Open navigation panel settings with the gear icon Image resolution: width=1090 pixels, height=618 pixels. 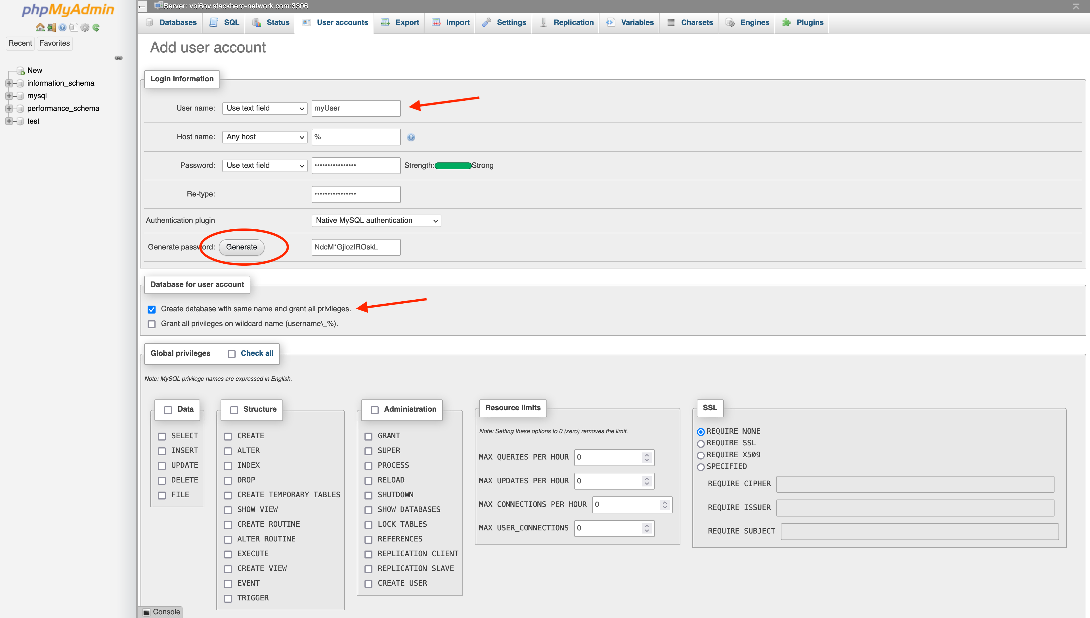(x=85, y=27)
